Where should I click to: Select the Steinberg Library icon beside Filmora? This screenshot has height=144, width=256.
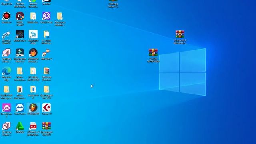pos(6,52)
